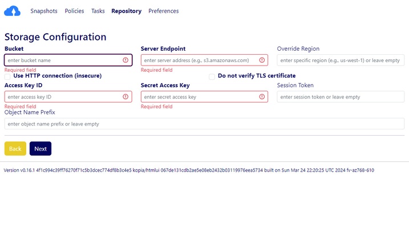This screenshot has height=228, width=409.
Task: Focus the Session Token field
Action: click(340, 97)
